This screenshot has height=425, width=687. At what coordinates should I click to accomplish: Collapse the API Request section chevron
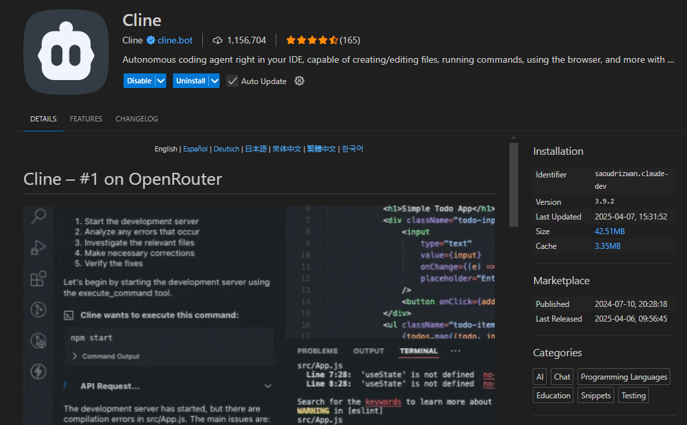(x=268, y=386)
